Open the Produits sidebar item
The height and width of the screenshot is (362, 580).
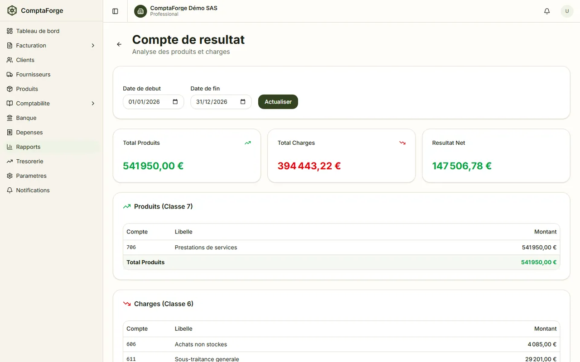click(51, 89)
